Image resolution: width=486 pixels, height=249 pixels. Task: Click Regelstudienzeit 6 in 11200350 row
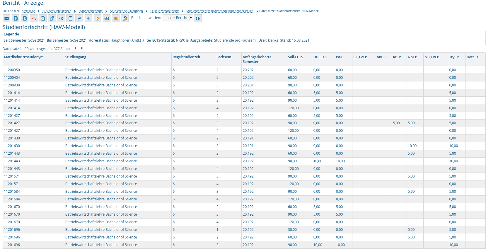[174, 70]
